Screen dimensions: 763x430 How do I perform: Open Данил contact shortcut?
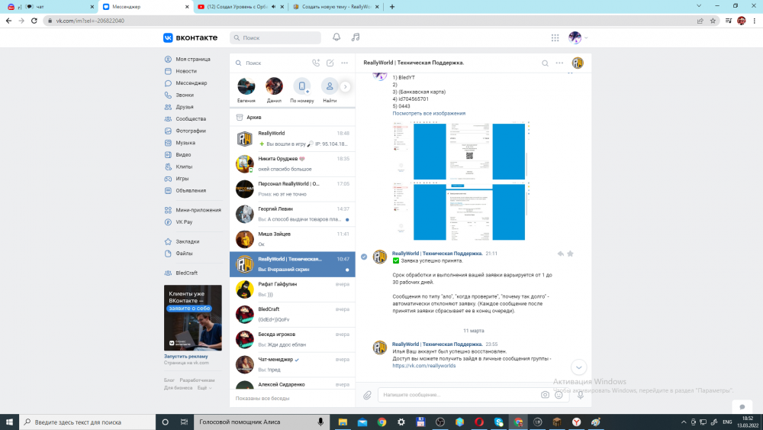(x=274, y=90)
